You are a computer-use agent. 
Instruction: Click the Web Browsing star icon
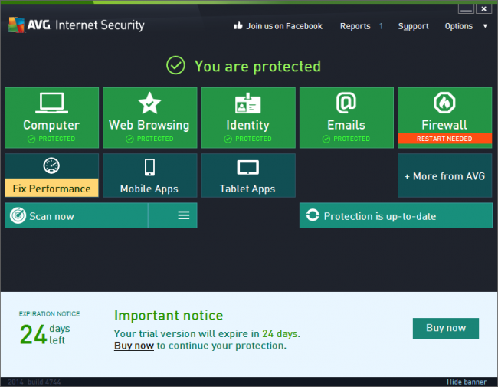coord(149,103)
